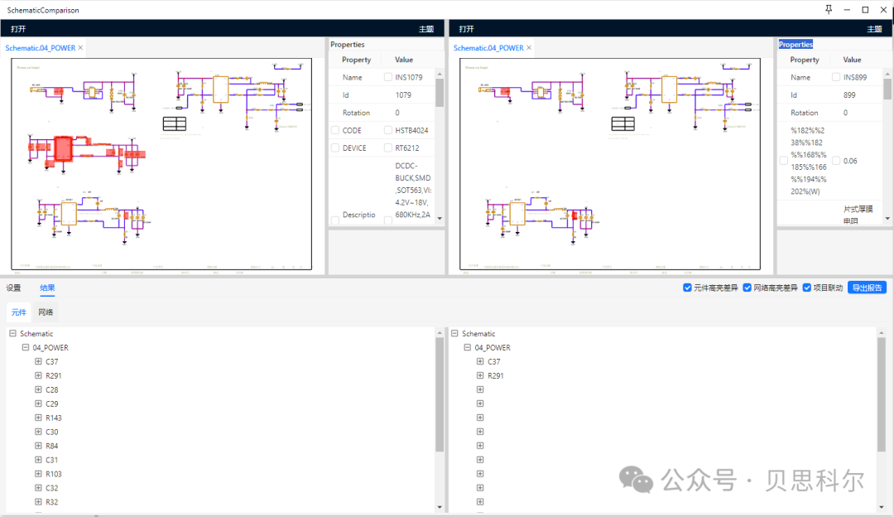Click right properties scrollbar down arrow
Screen dimensions: 894x517
887,219
